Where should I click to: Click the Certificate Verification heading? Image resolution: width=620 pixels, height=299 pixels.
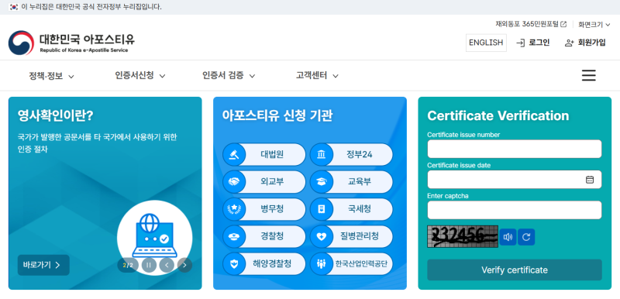click(498, 115)
